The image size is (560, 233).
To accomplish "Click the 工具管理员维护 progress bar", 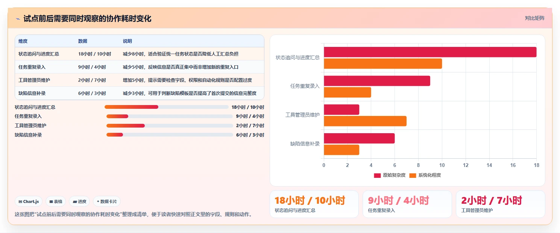I will pos(170,125).
